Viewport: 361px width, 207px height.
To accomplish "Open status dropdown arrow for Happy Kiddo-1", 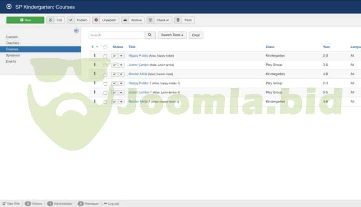I will point(121,83).
